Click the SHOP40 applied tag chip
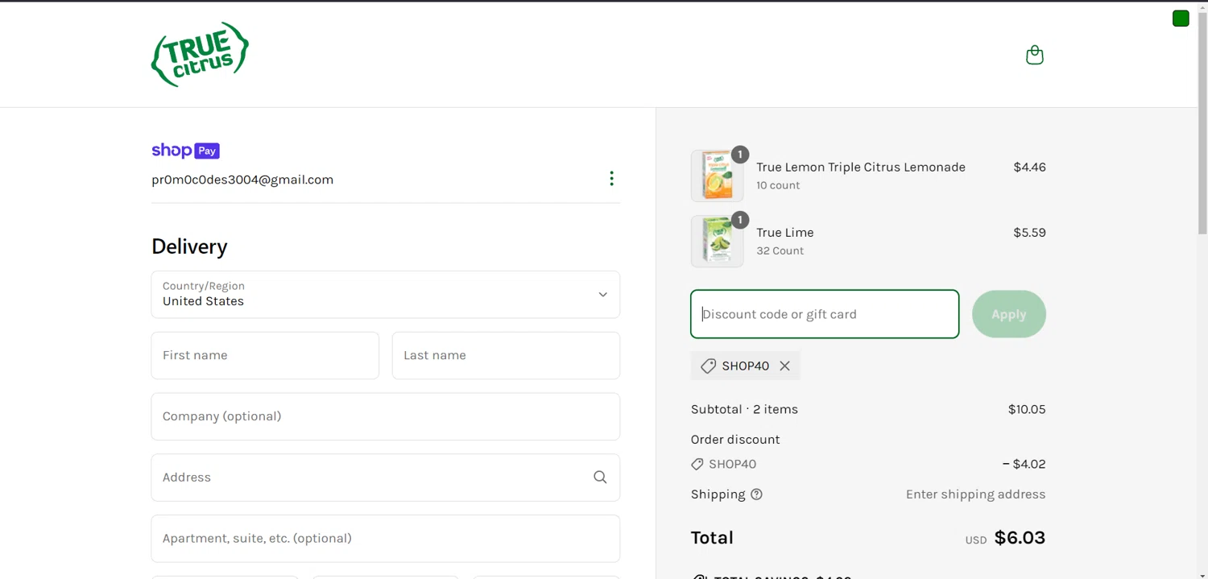1208x579 pixels. click(746, 366)
